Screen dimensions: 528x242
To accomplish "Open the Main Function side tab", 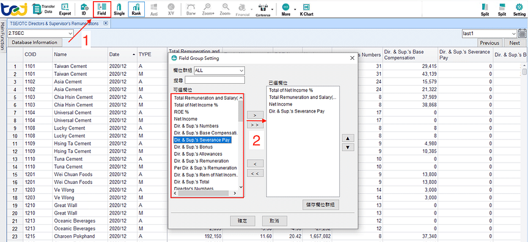I will [2, 36].
